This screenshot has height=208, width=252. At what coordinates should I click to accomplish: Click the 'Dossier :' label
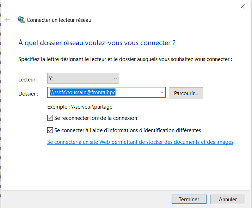click(28, 94)
